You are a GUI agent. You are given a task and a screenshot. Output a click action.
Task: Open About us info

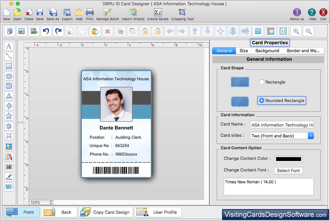[x=297, y=14]
